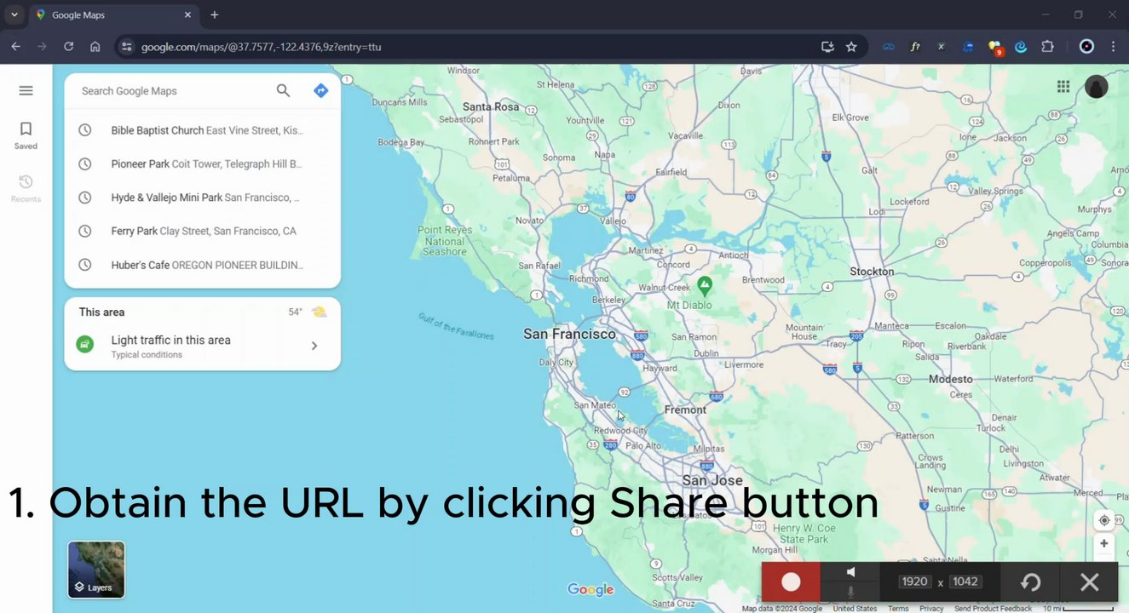Expand the Light traffic in this area chevron

314,346
